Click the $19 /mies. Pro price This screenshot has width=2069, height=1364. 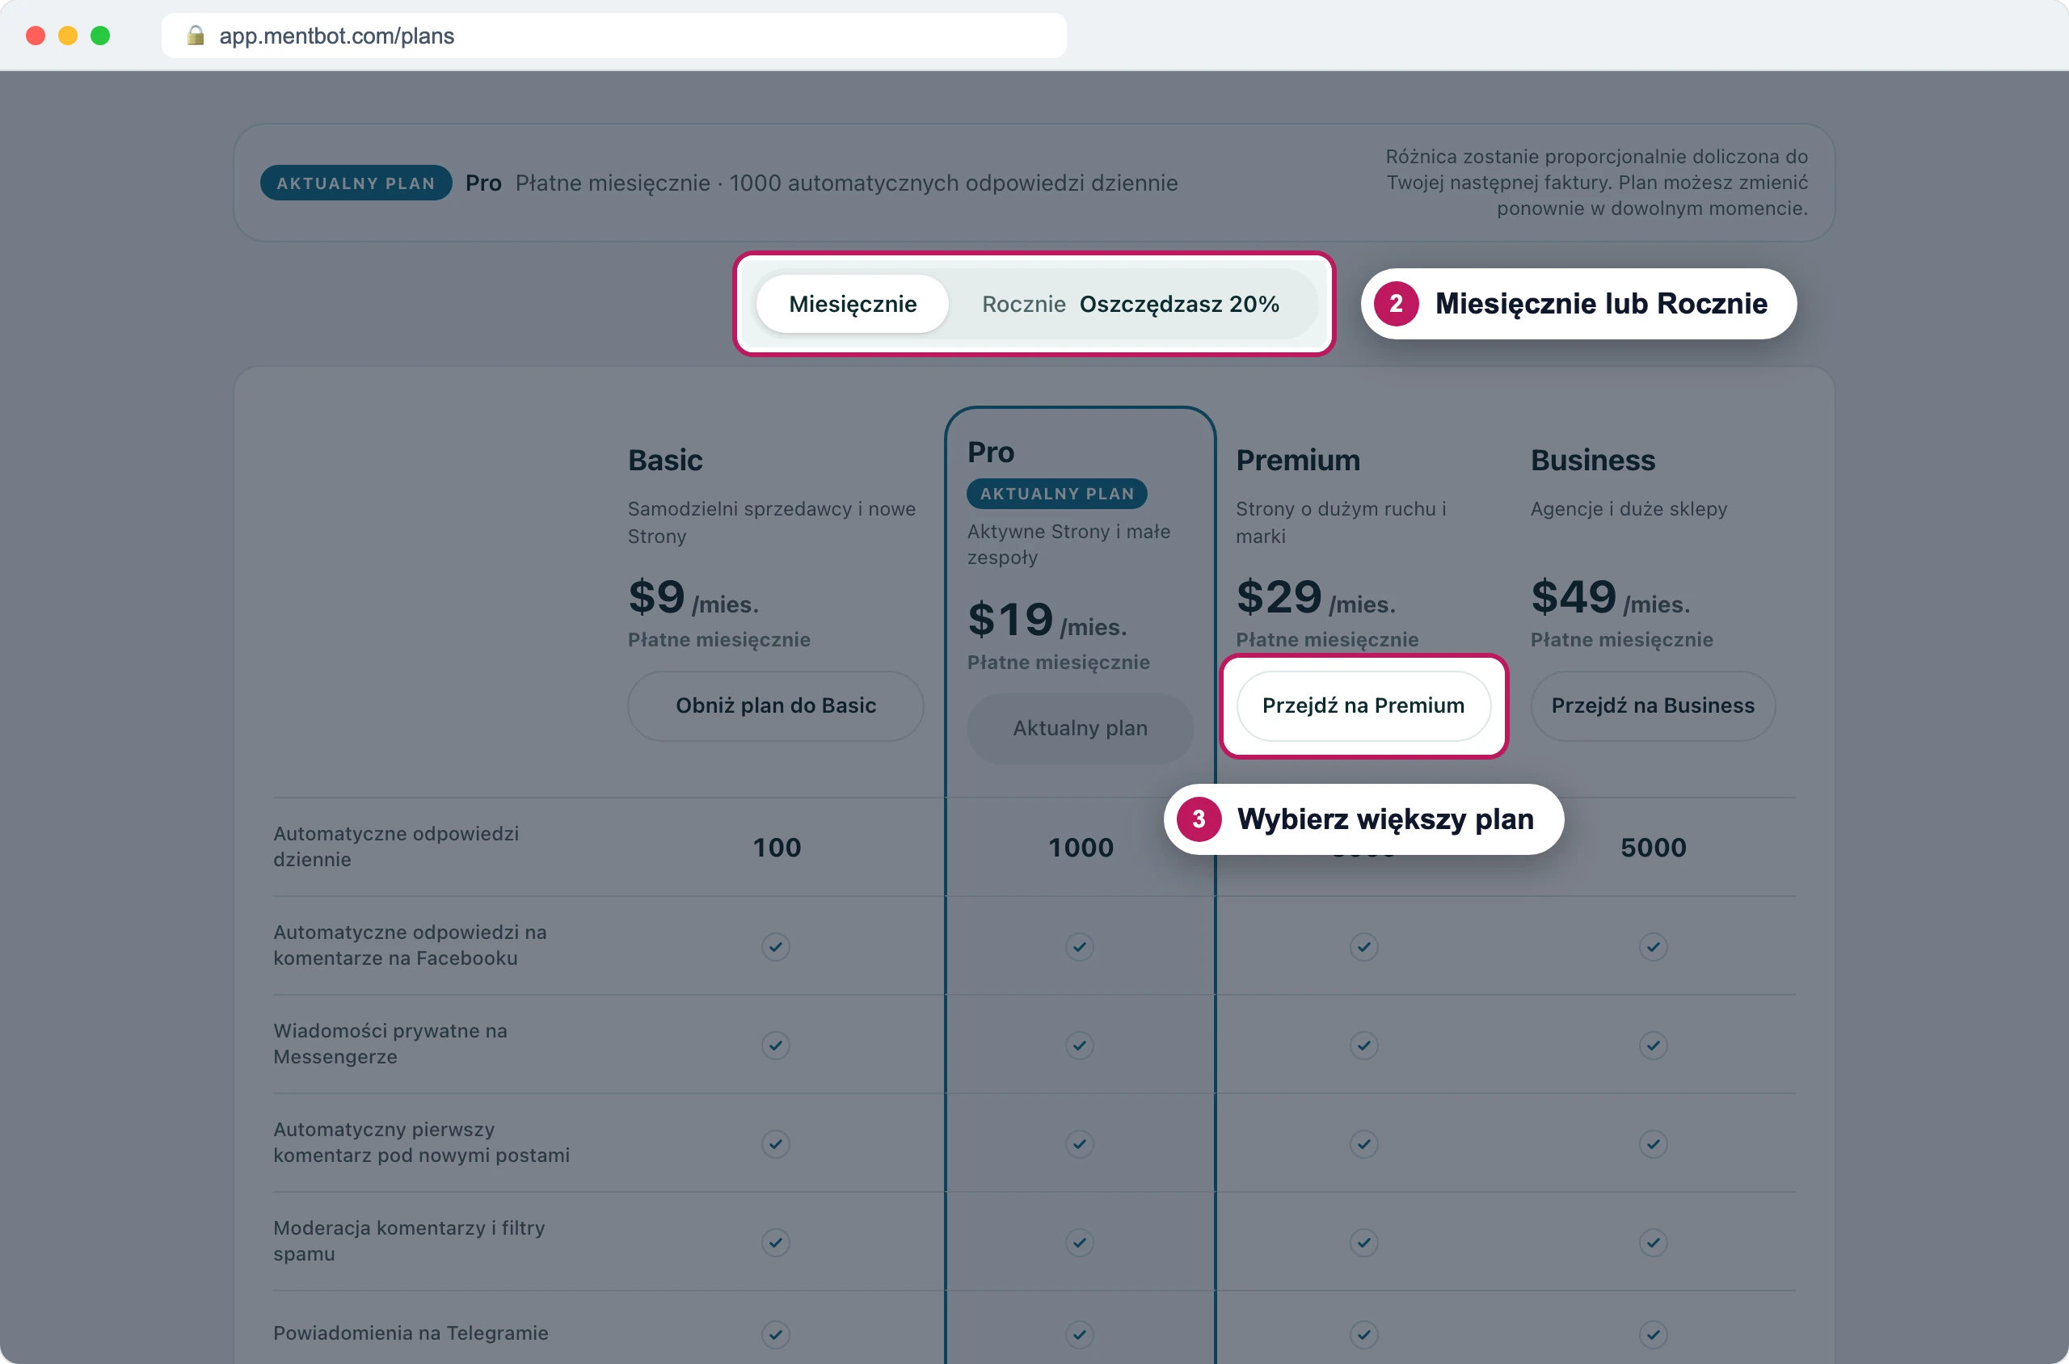1047,621
